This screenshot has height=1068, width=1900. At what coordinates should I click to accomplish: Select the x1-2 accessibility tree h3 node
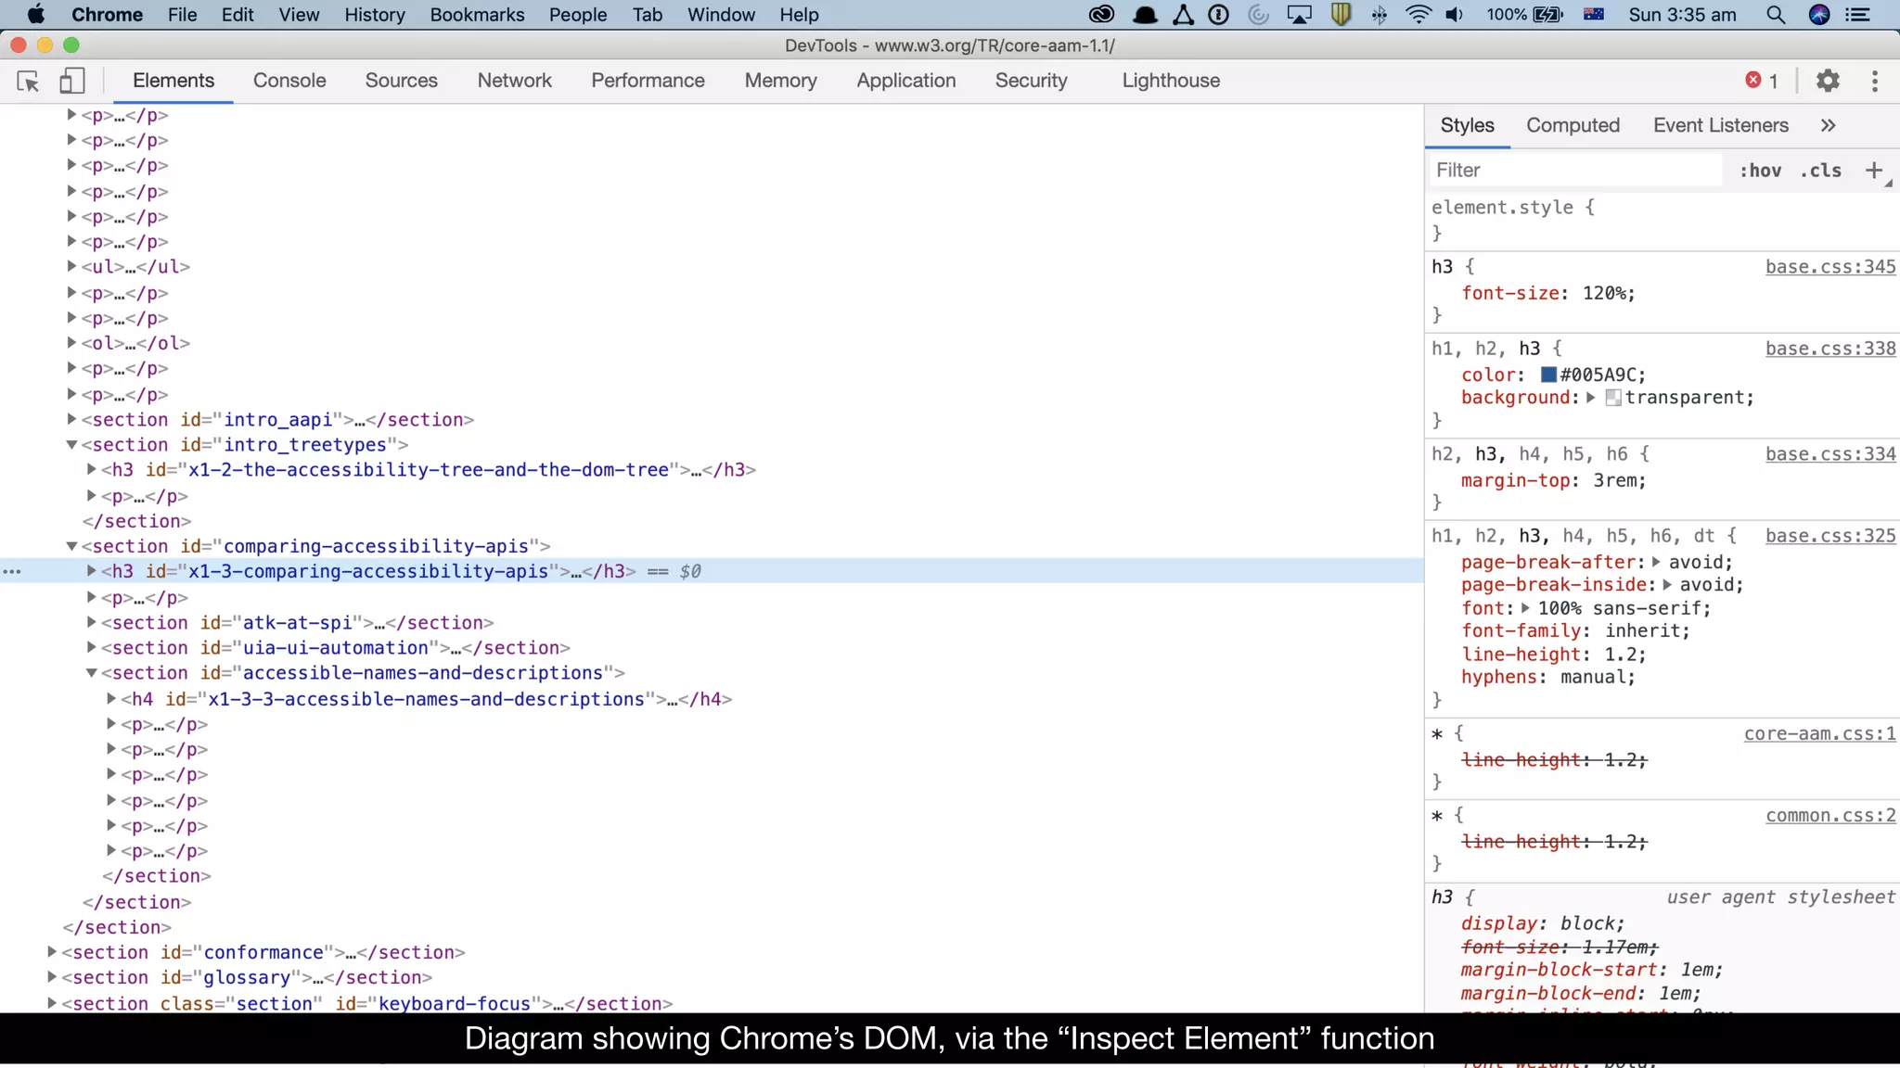point(429,470)
